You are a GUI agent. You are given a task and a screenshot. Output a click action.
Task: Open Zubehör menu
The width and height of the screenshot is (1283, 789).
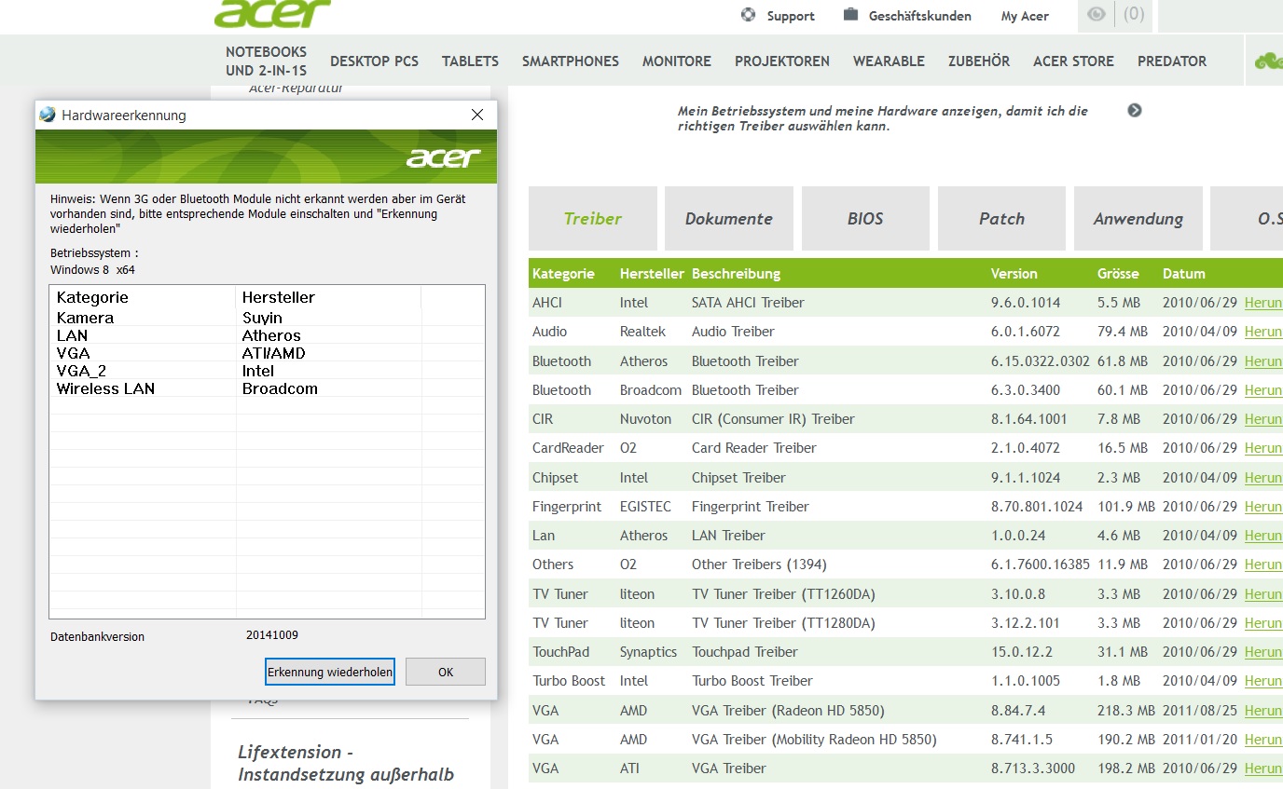click(x=979, y=61)
